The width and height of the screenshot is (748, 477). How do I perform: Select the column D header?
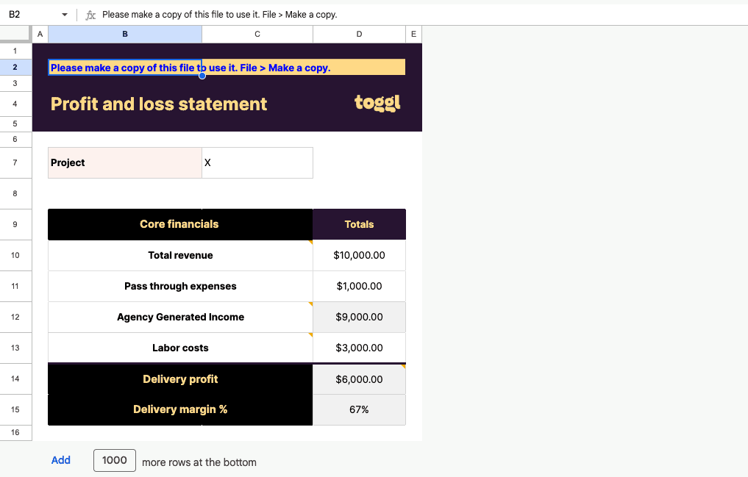click(359, 34)
